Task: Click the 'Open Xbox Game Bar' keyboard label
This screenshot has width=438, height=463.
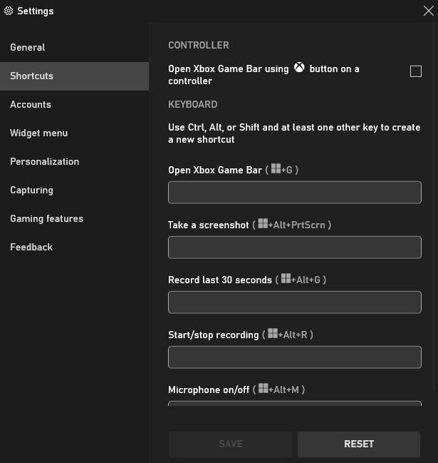Action: pos(215,170)
